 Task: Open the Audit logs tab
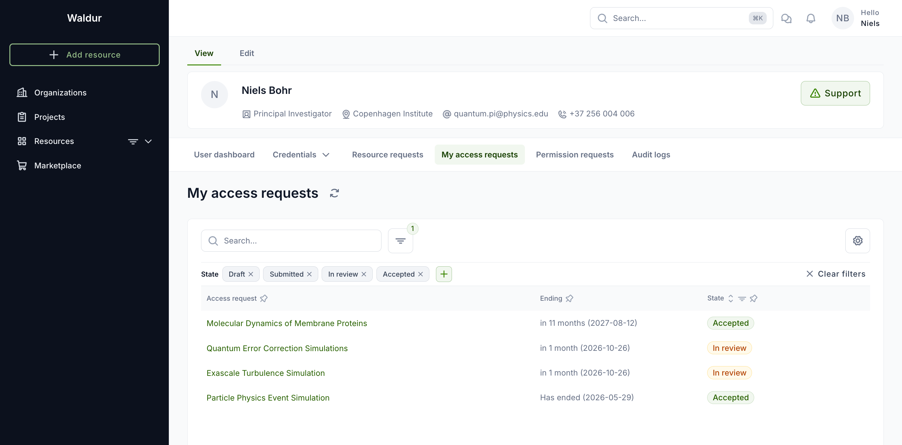651,155
